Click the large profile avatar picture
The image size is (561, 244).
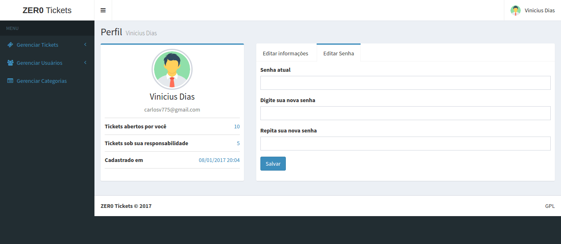[172, 69]
